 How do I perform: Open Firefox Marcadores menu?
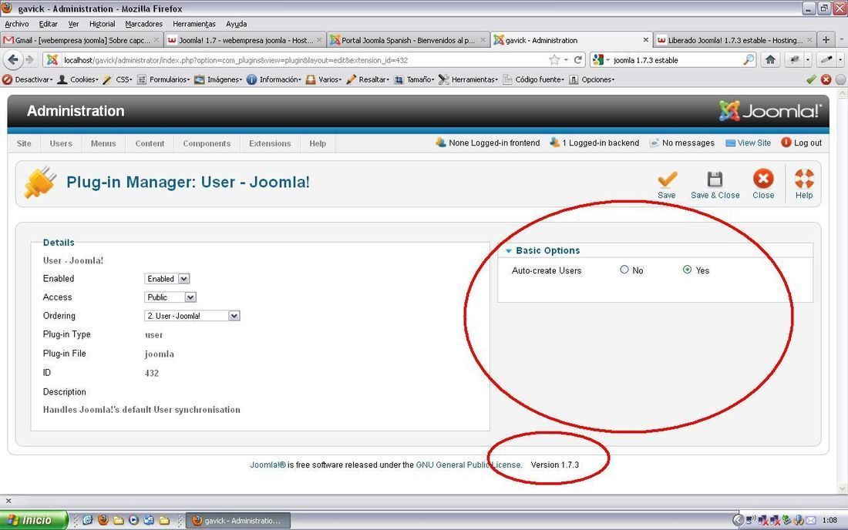[144, 24]
